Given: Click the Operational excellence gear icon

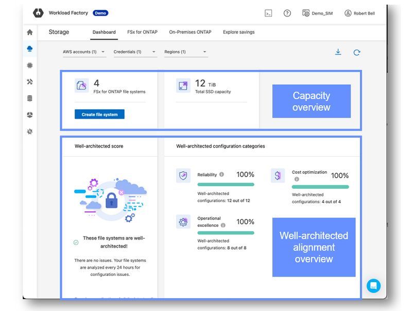Looking at the screenshot, I should [x=183, y=222].
